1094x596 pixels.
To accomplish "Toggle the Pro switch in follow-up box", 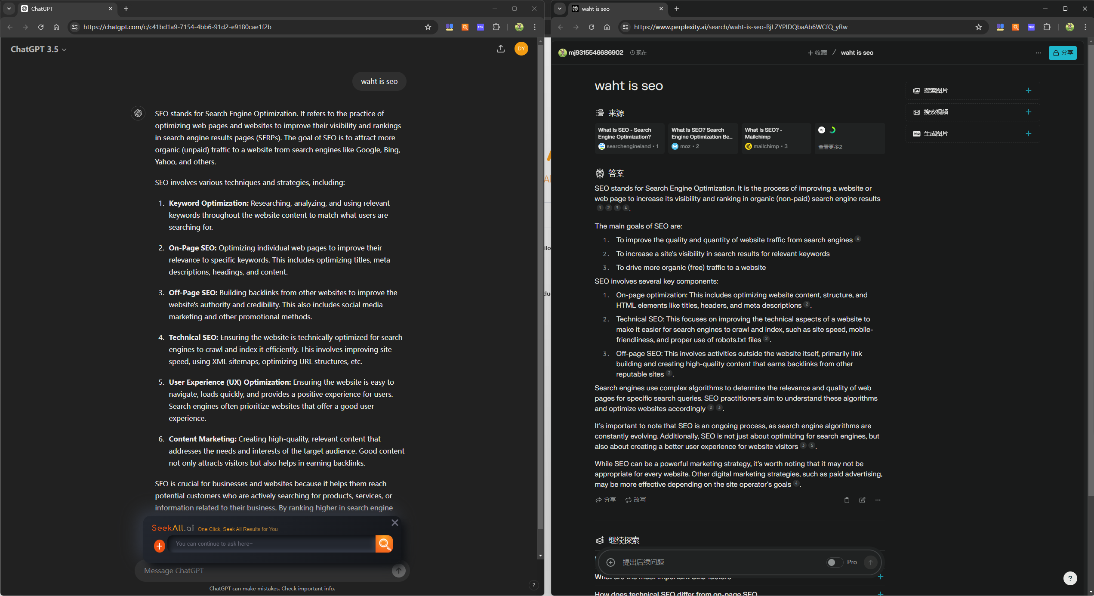I will tap(834, 562).
